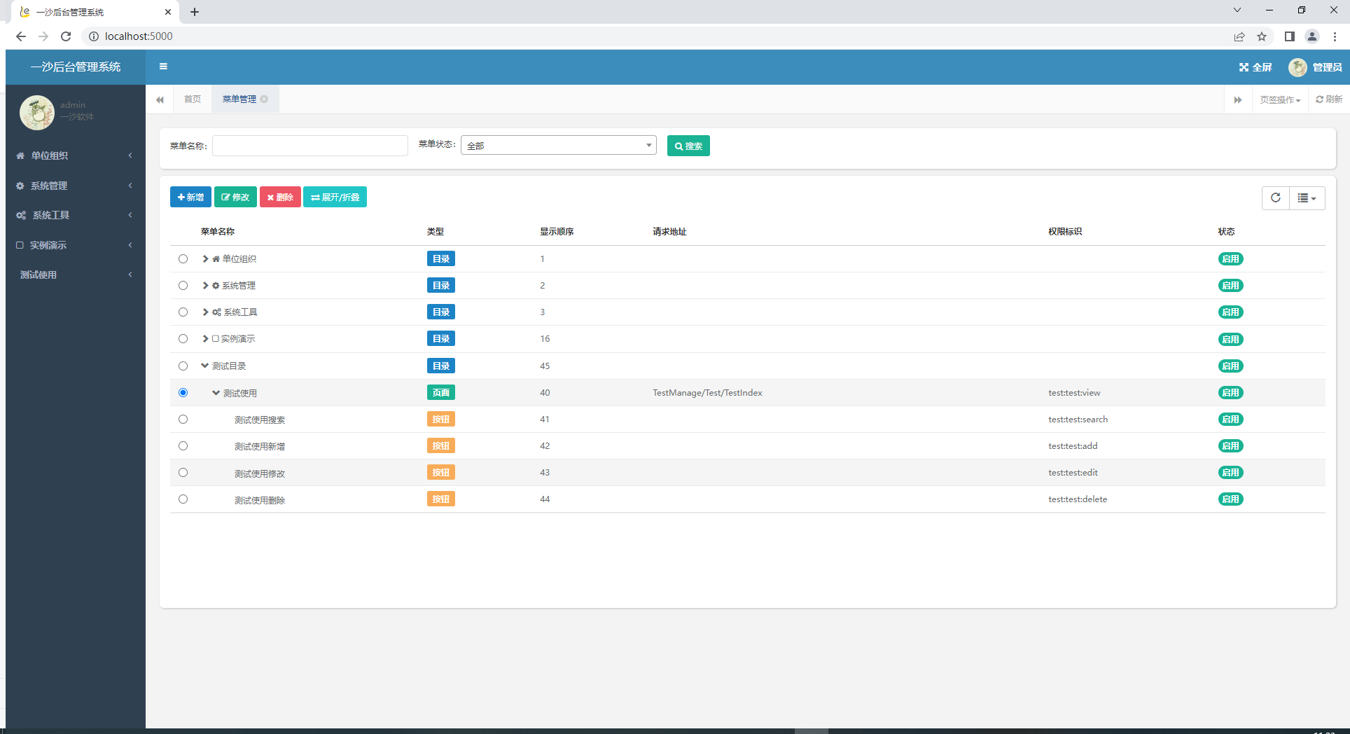
Task: Click the test:test:delete permission text
Action: [x=1078, y=499]
